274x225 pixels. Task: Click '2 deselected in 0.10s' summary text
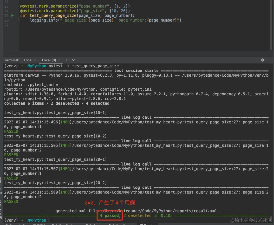(148, 216)
